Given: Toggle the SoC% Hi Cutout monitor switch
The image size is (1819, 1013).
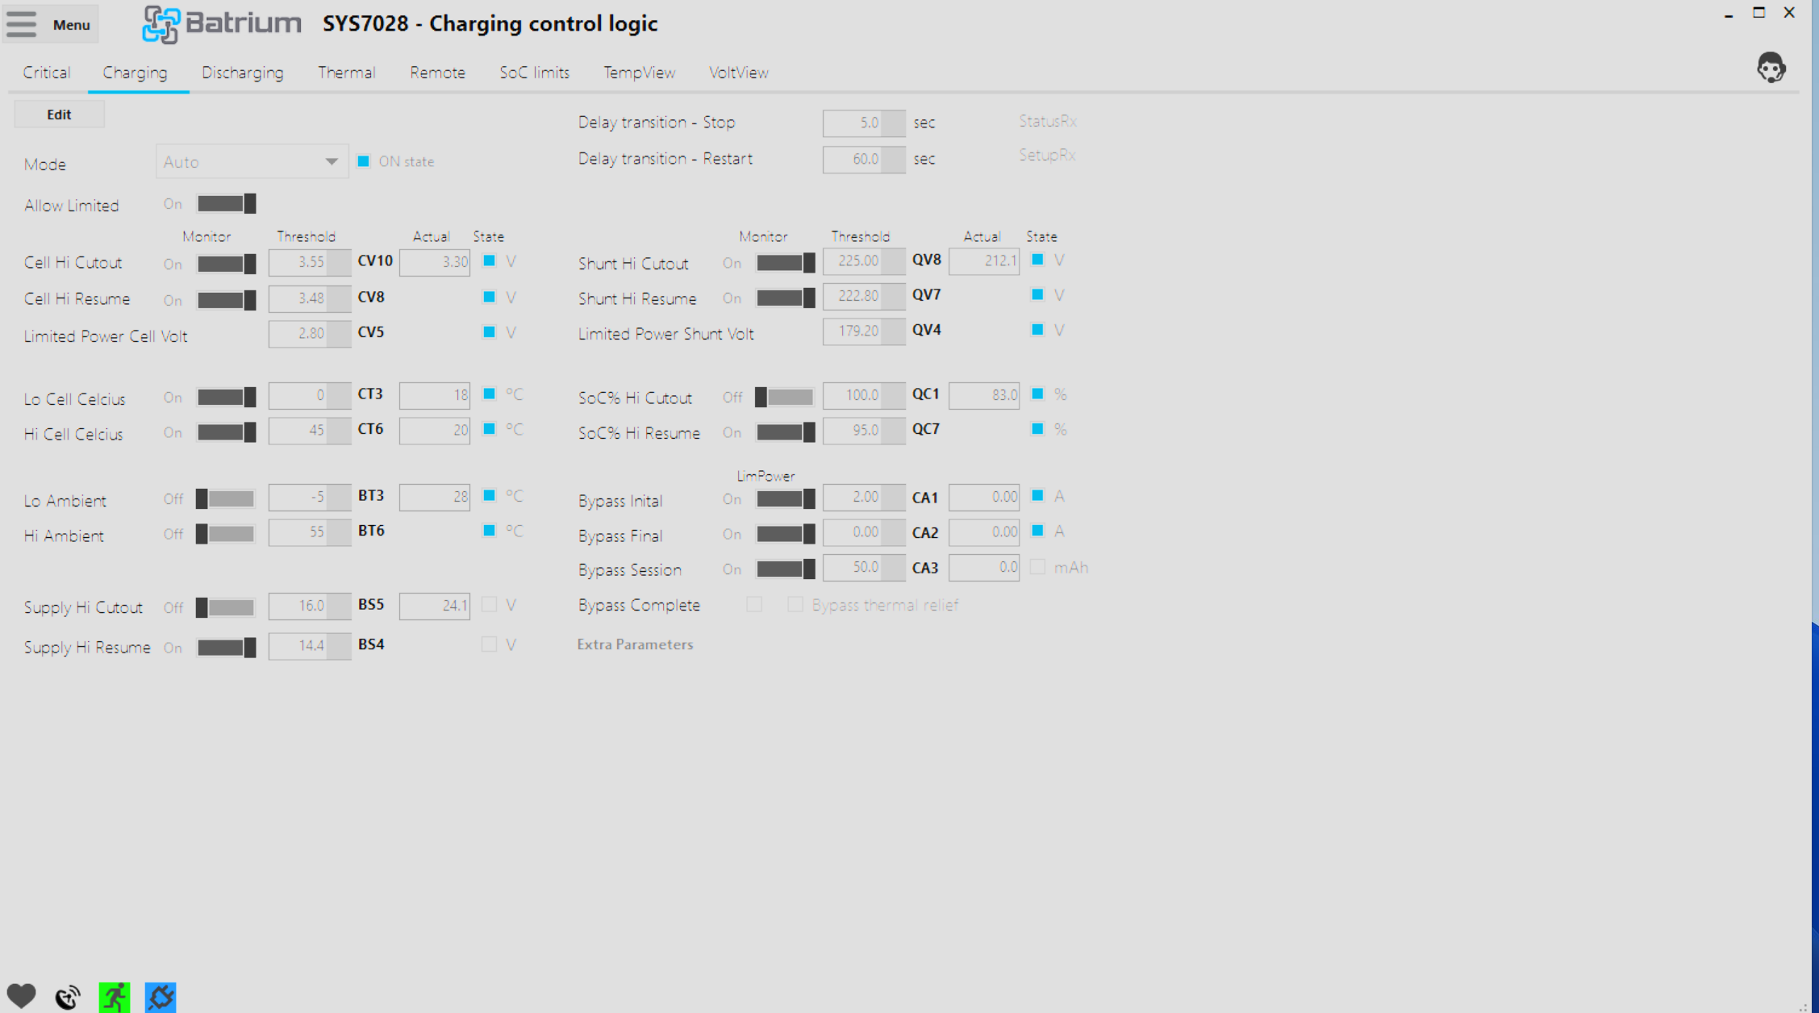Looking at the screenshot, I should tap(785, 397).
